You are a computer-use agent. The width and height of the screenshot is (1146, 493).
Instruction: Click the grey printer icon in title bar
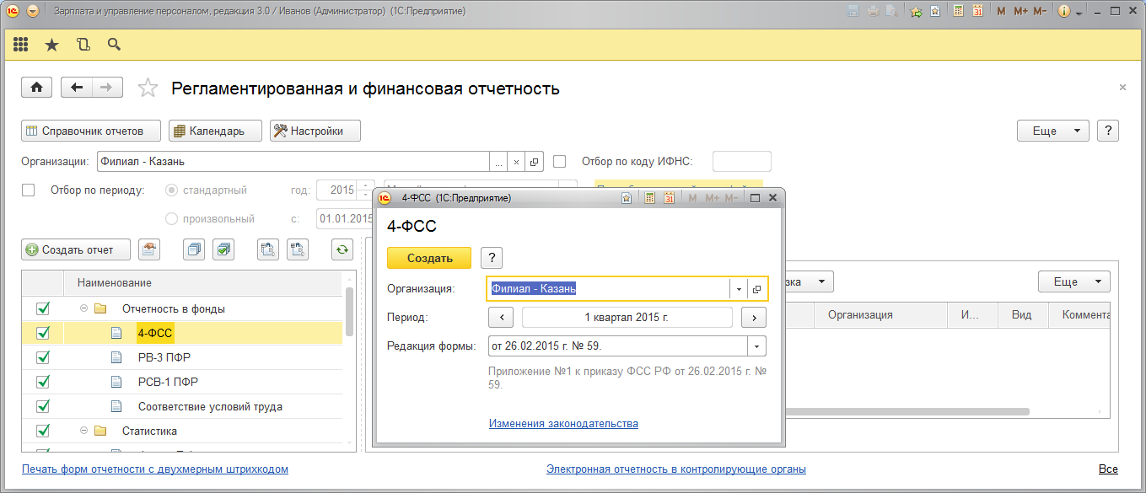873,11
